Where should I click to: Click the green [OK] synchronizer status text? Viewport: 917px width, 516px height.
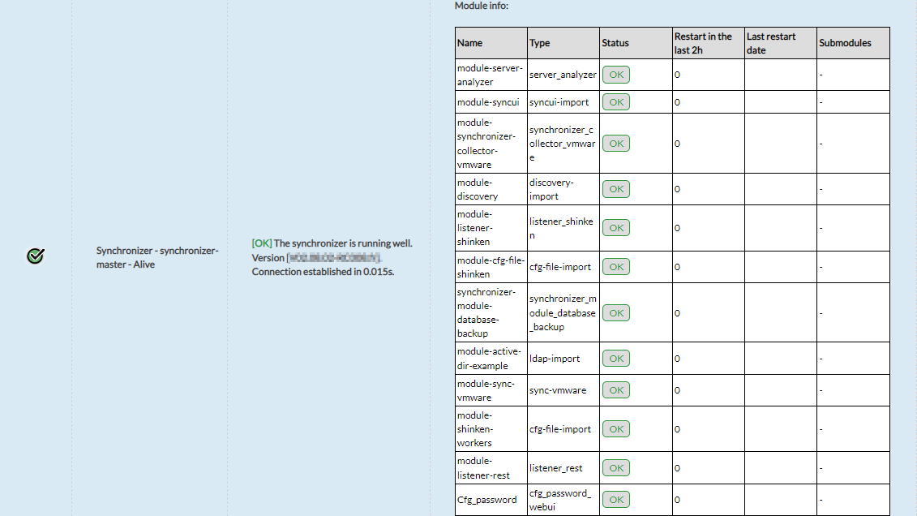click(x=262, y=243)
